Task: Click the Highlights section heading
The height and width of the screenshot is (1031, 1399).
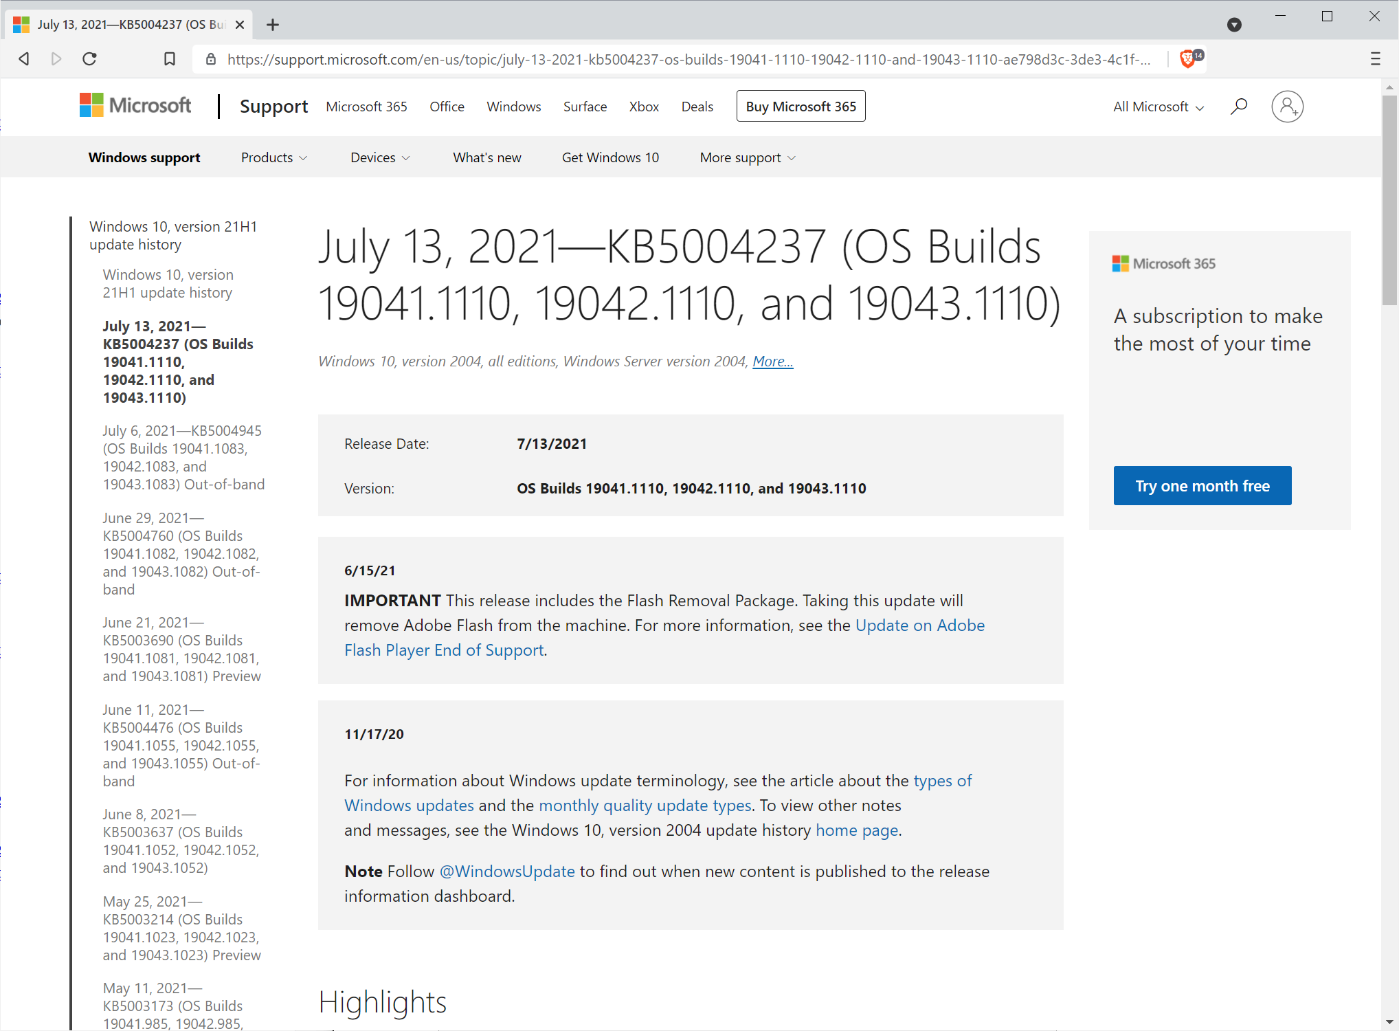Action: tap(382, 1002)
